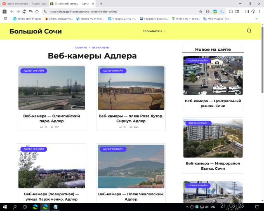Open bookmark 'География российс...'
The image size is (264, 211).
point(154,19)
